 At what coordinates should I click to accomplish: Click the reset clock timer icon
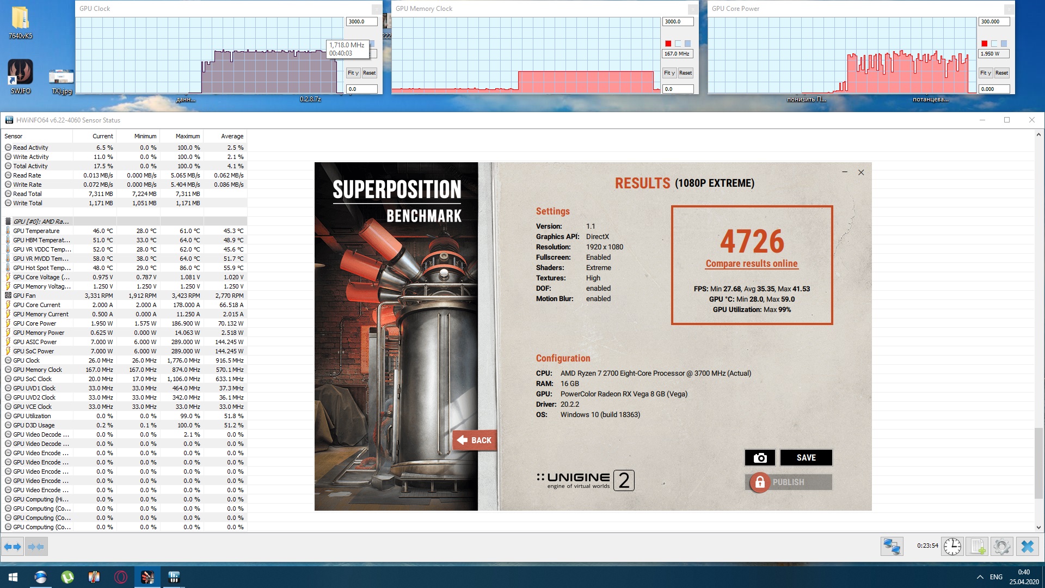pos(952,546)
